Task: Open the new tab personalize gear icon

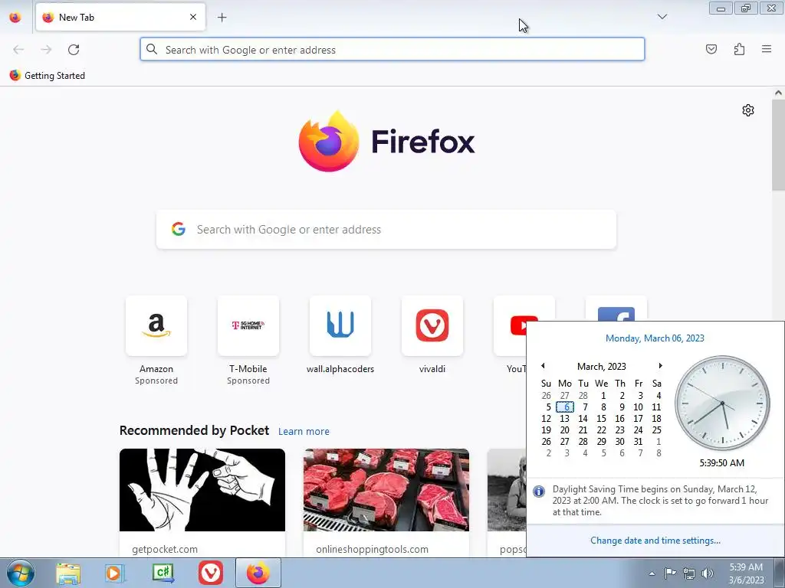Action: [x=748, y=110]
